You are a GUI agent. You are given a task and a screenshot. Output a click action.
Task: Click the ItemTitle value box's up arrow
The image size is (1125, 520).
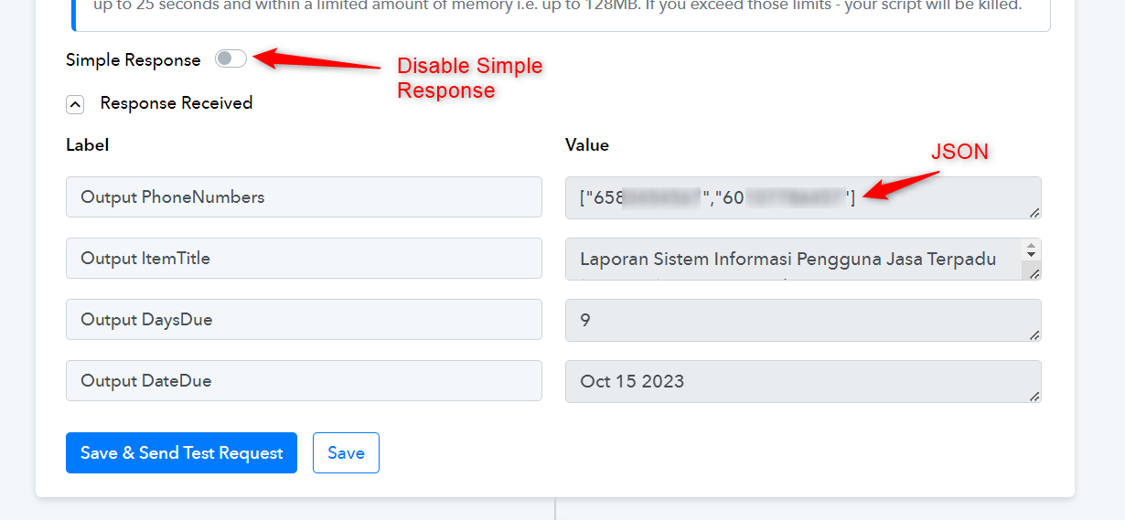tap(1033, 247)
